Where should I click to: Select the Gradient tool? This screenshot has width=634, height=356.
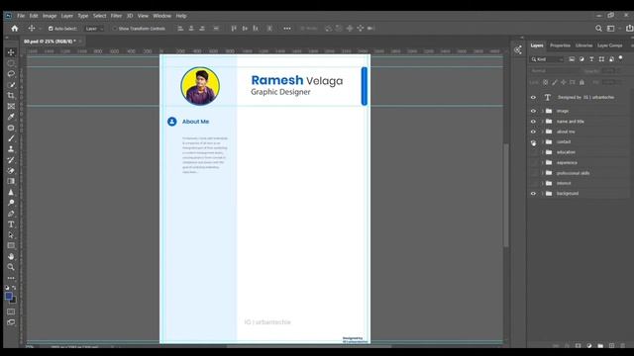pyautogui.click(x=11, y=181)
